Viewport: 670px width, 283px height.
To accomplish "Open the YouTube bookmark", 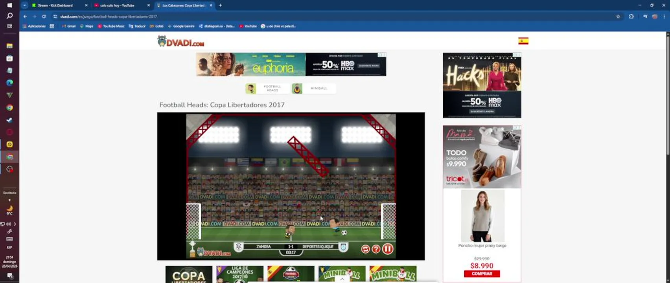I will (248, 26).
